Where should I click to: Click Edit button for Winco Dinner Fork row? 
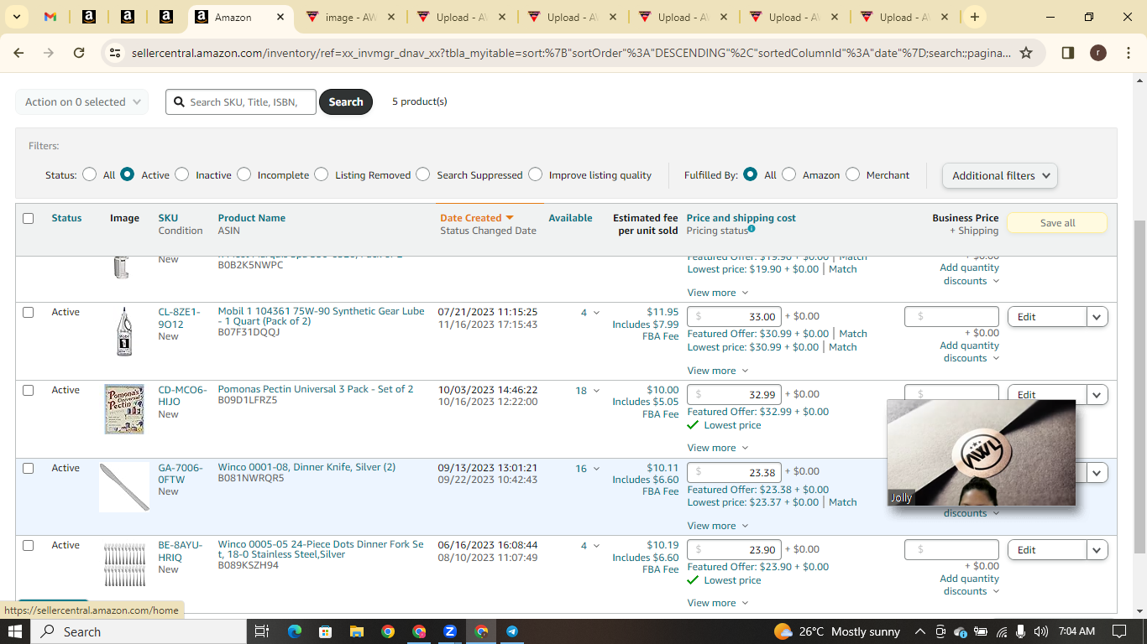[1047, 550]
